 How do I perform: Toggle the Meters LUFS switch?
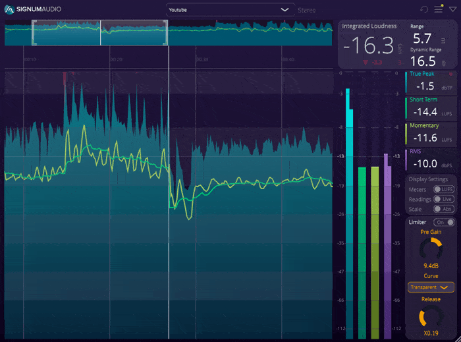tap(443, 189)
